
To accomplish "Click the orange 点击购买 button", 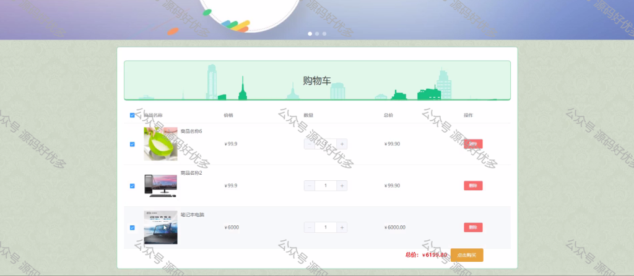I will click(467, 255).
